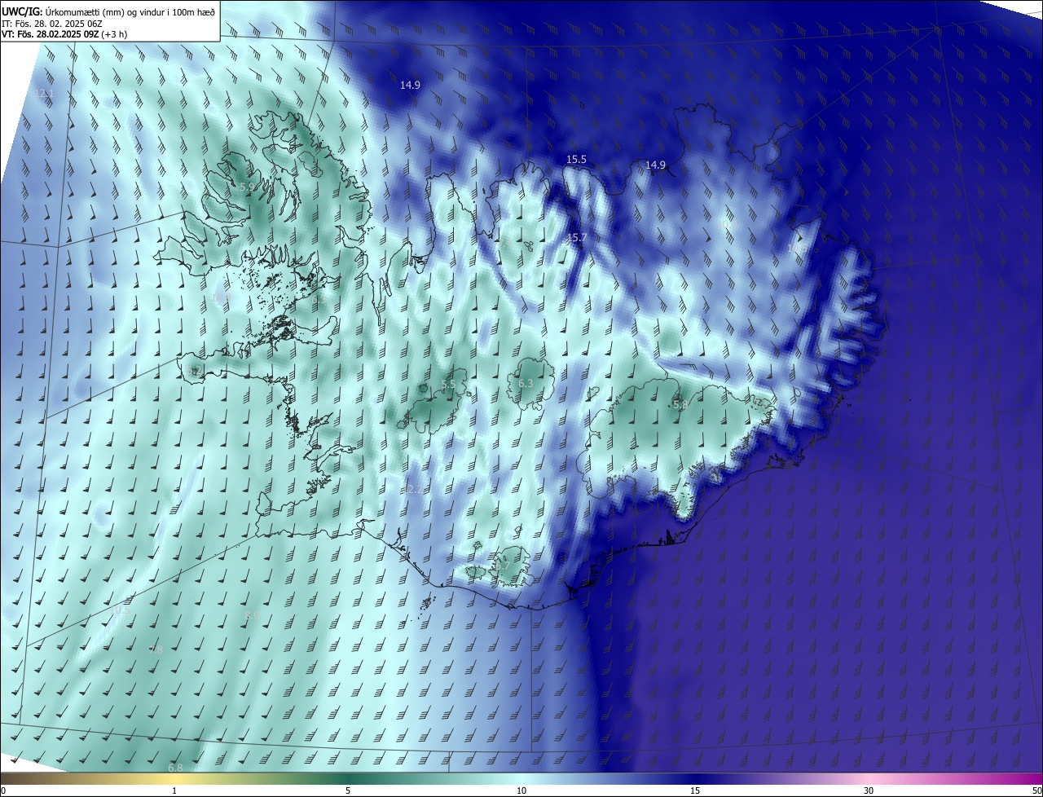The height and width of the screenshot is (797, 1043).
Task: Click the "6.8" value above the color bar
Action: click(175, 768)
